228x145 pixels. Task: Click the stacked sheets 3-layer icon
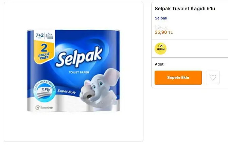click(49, 36)
